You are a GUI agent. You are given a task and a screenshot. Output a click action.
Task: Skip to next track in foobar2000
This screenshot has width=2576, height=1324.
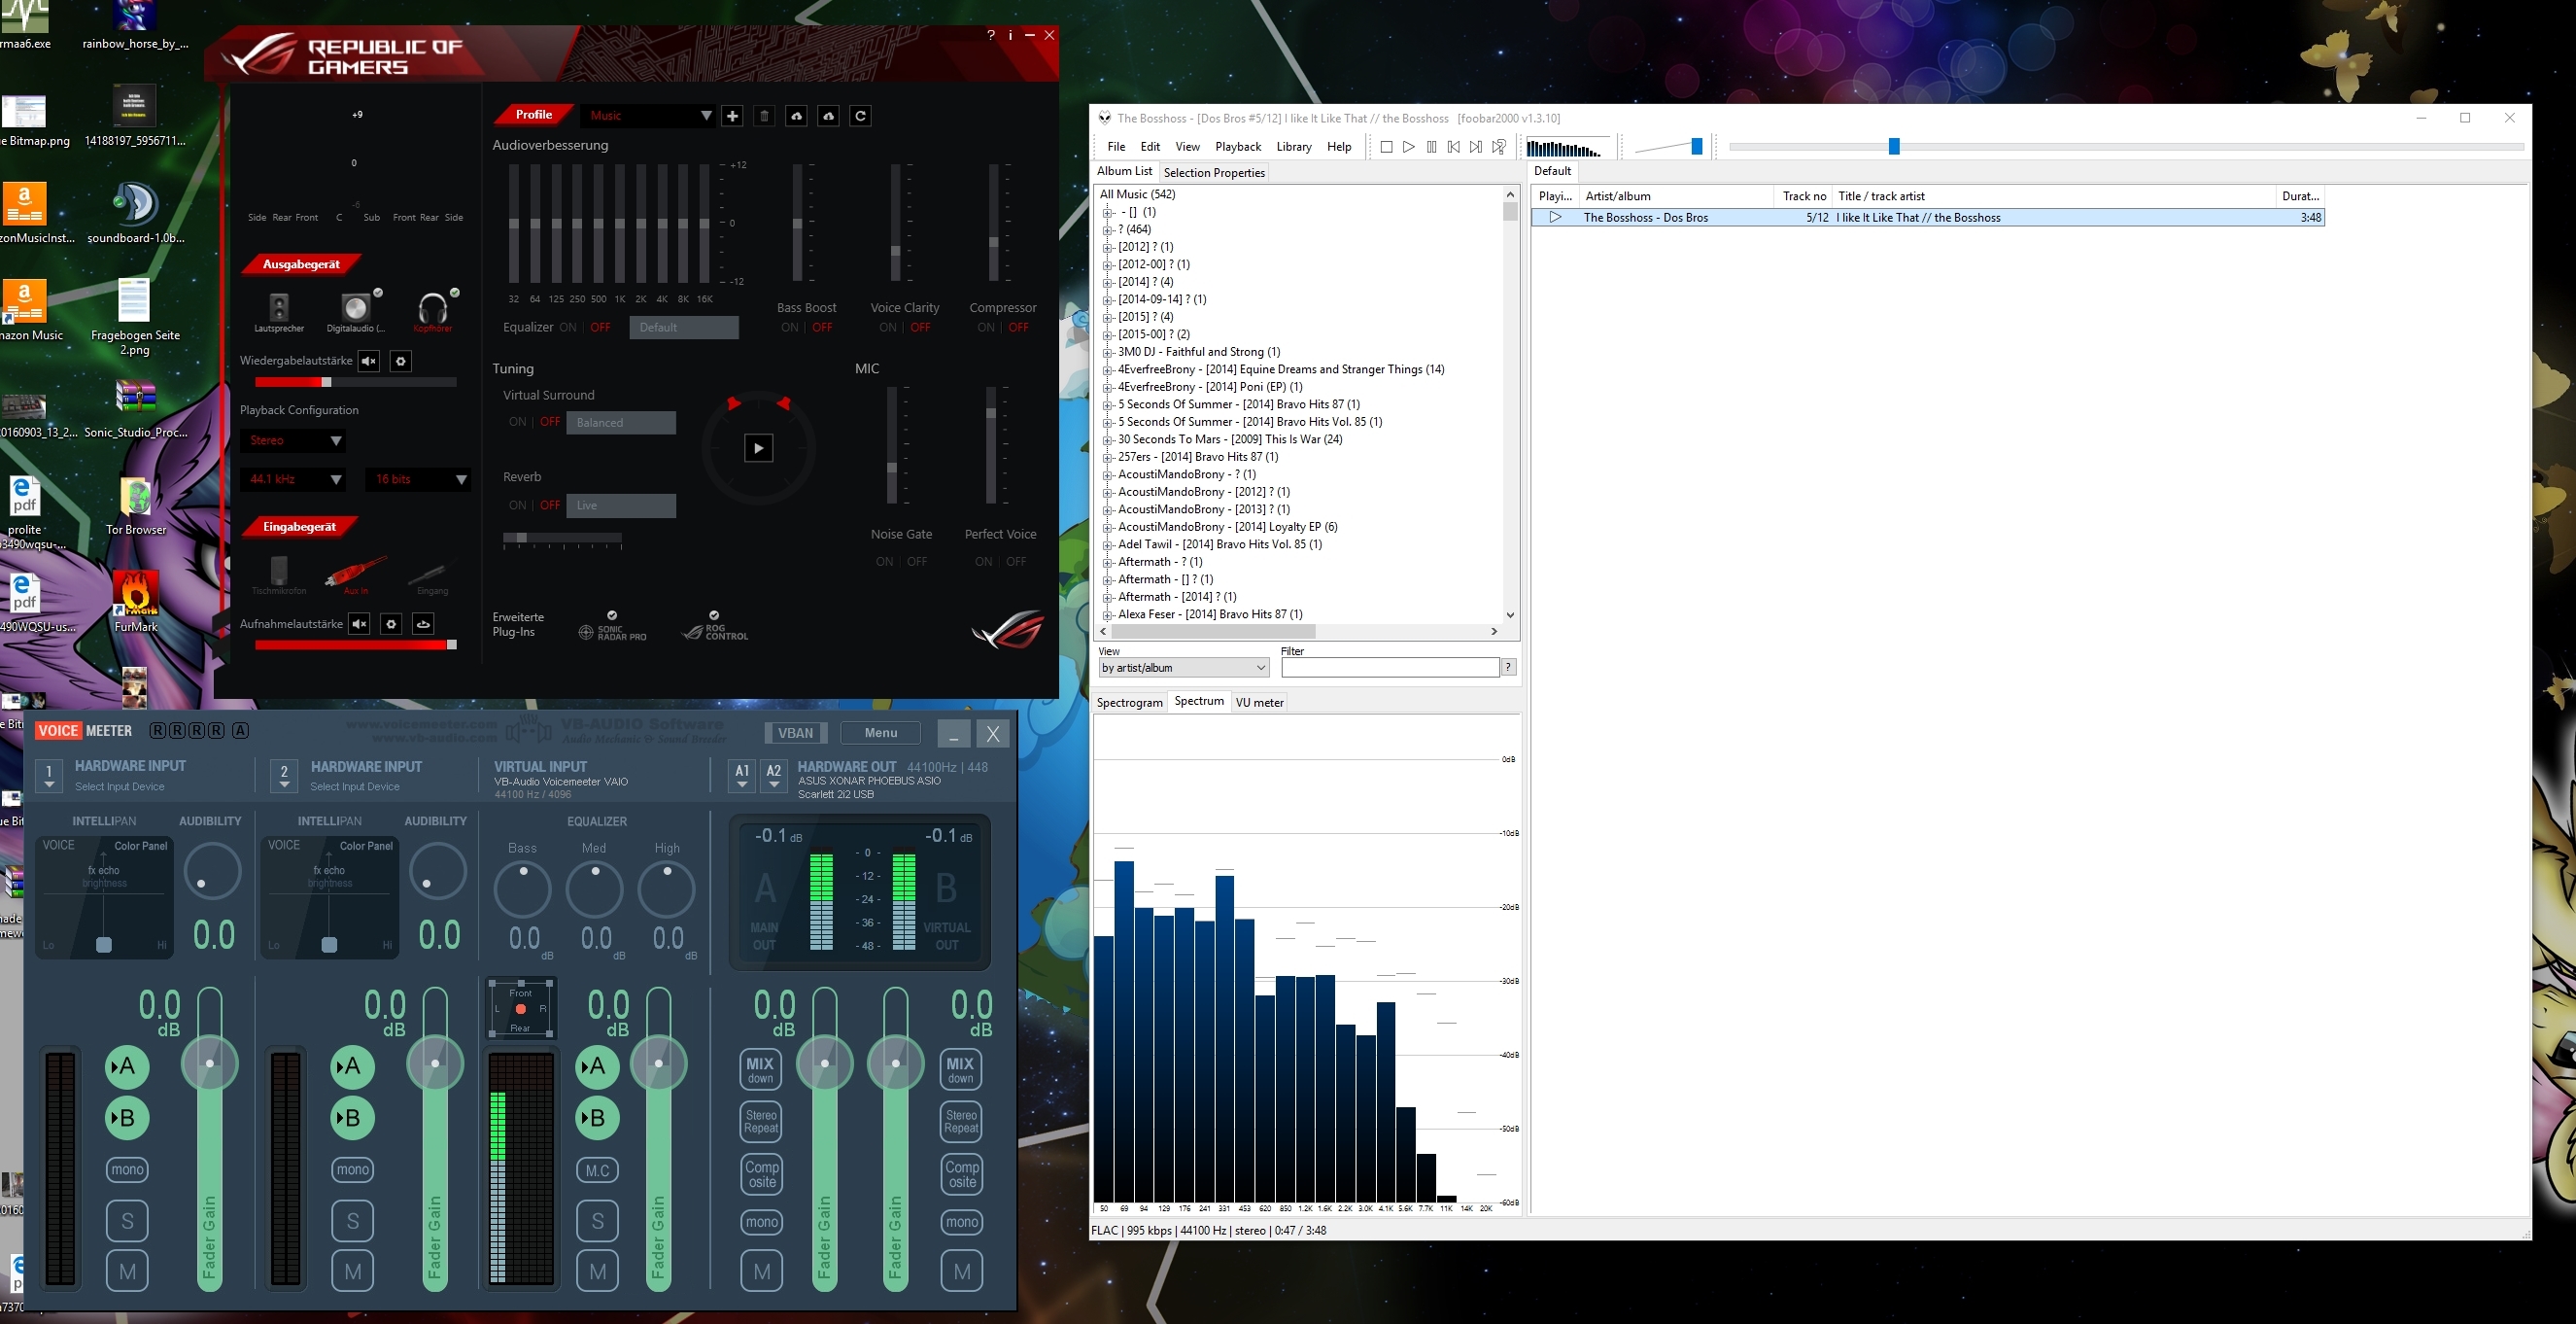click(1476, 147)
